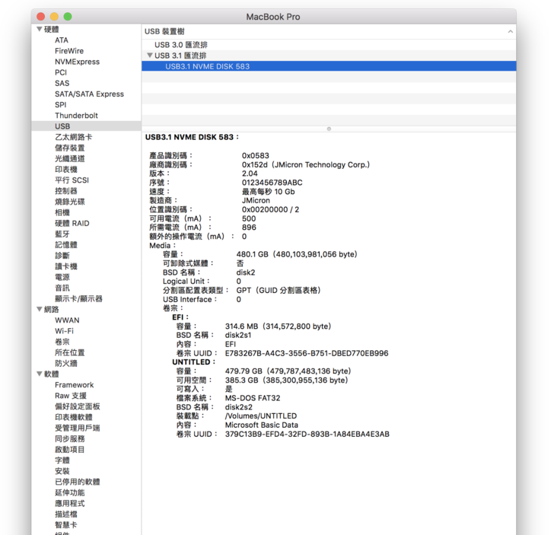Open NVMExpress in the hardware list
This screenshot has width=554, height=535.
pos(77,62)
